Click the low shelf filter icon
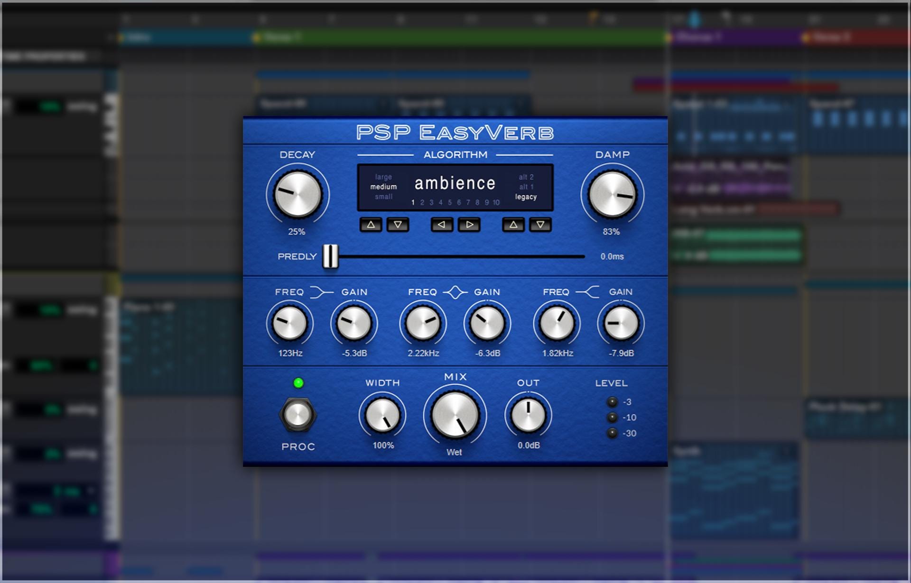 (x=322, y=292)
